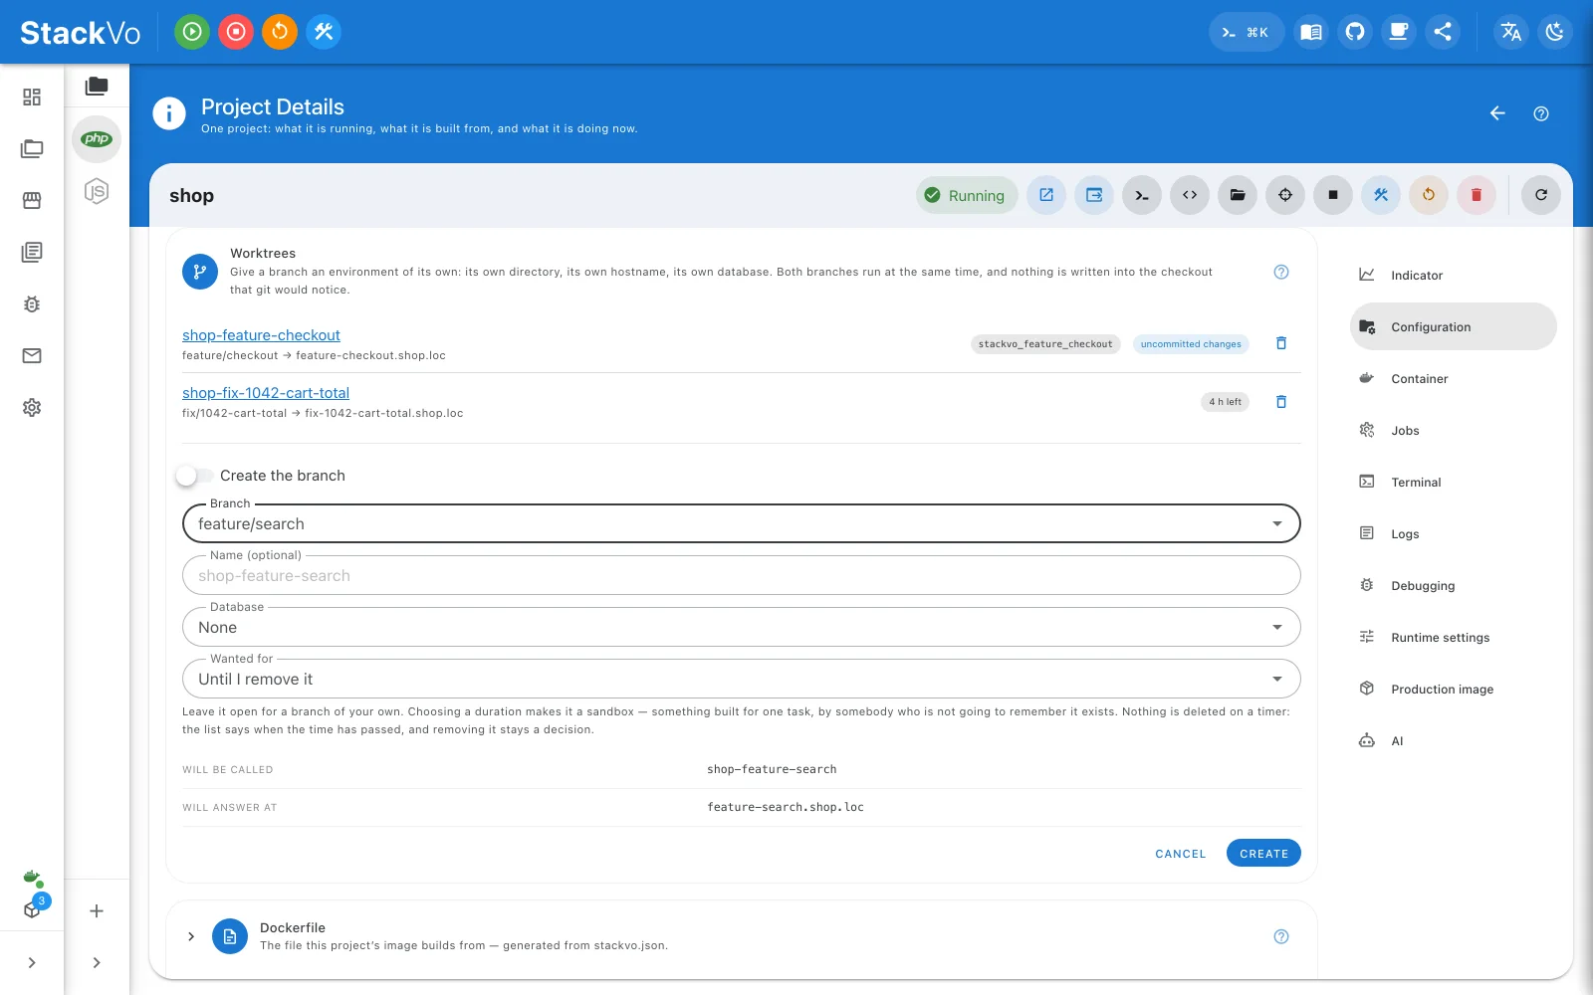Open the Indicator tab
The width and height of the screenshot is (1593, 995).
point(1454,275)
